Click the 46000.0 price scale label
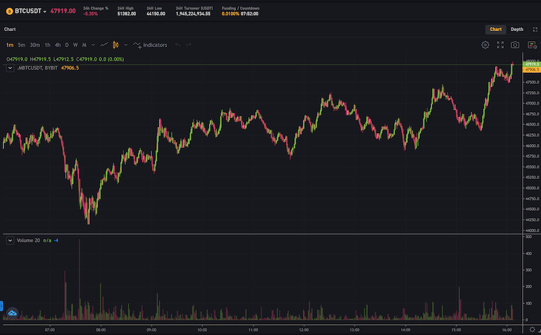This screenshot has width=541, height=335. tap(533, 146)
